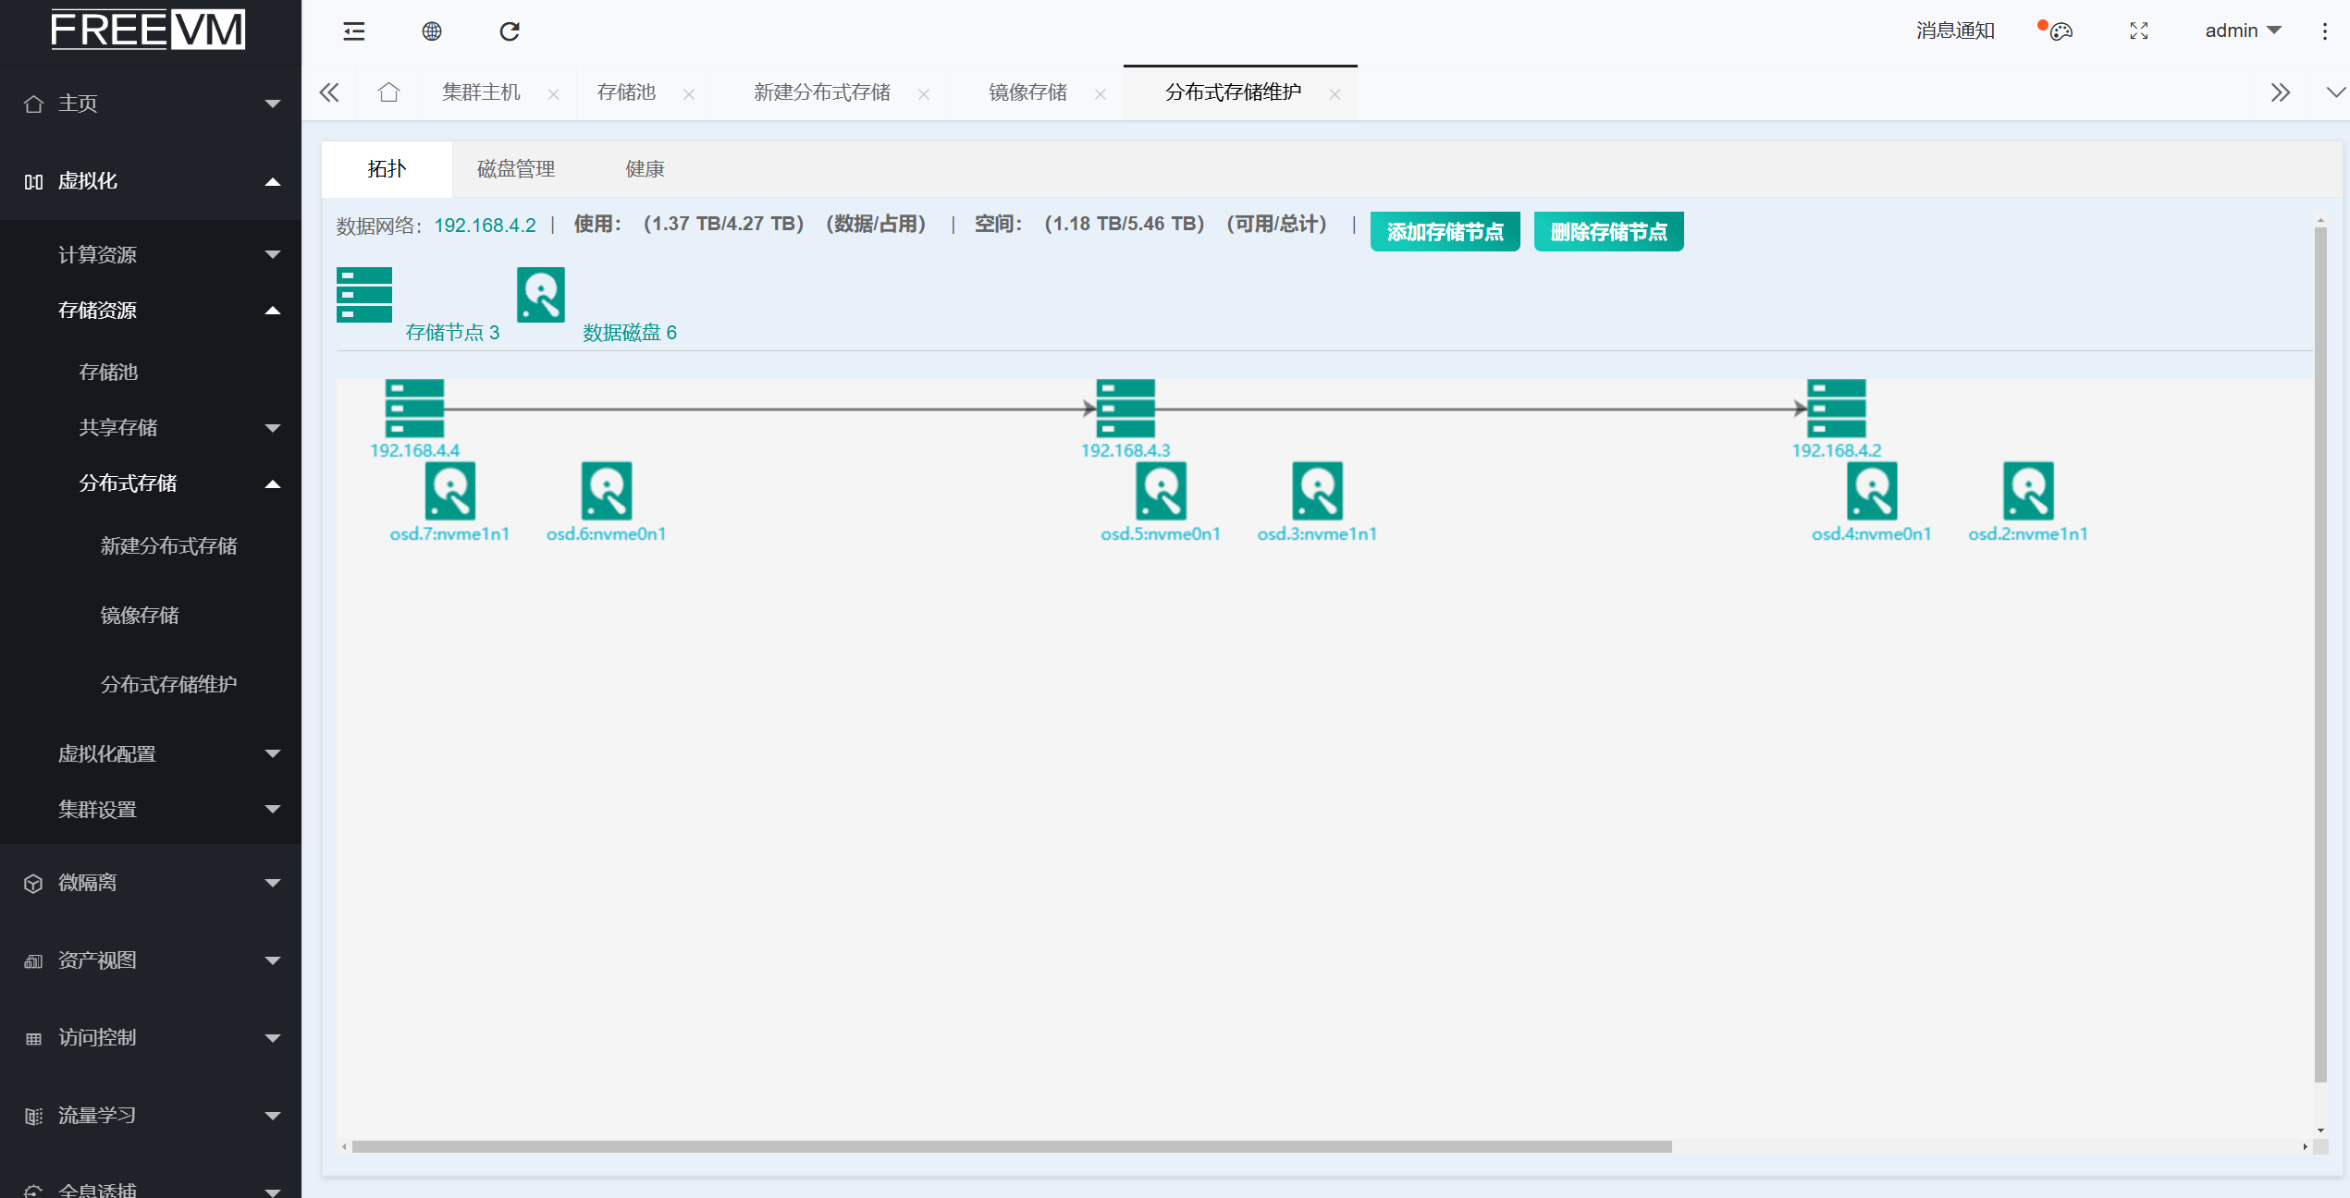Click the sidebar collapse menu icon
Viewport: 2350px width, 1198px height.
point(354,31)
